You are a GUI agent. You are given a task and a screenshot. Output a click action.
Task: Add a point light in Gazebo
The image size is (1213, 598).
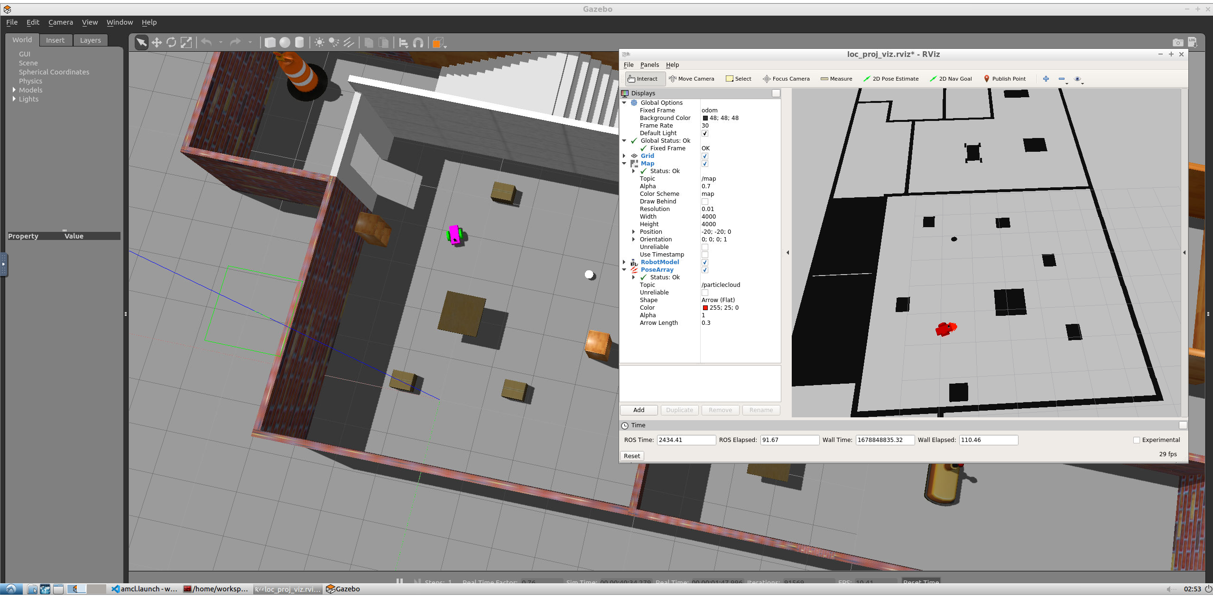pos(319,43)
